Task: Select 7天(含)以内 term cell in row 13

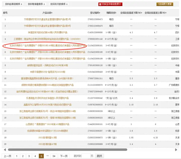Action: [x=111, y=98]
